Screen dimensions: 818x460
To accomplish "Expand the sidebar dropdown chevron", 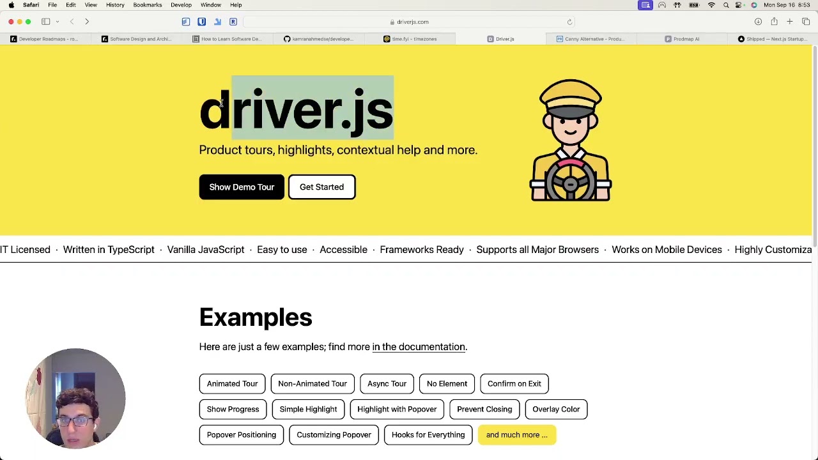I will 58,22.
